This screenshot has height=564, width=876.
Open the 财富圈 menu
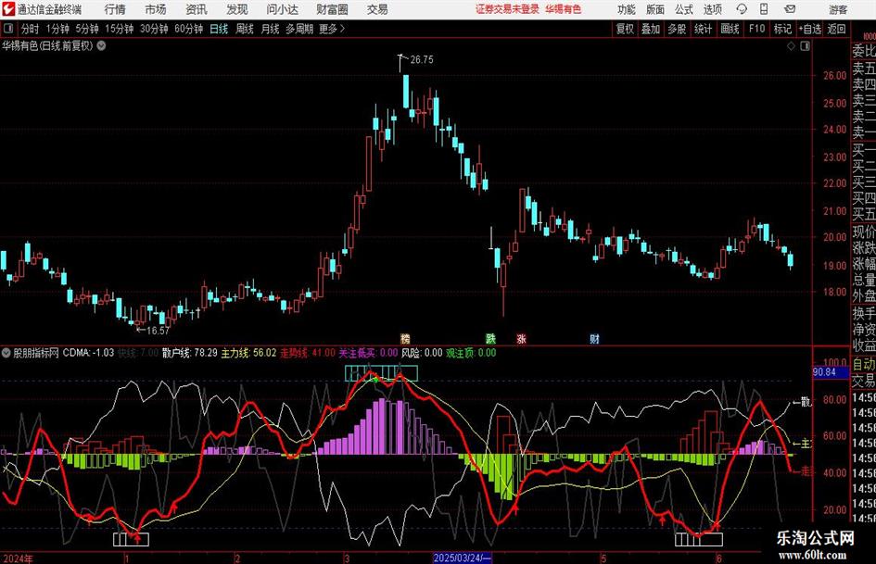[x=332, y=9]
